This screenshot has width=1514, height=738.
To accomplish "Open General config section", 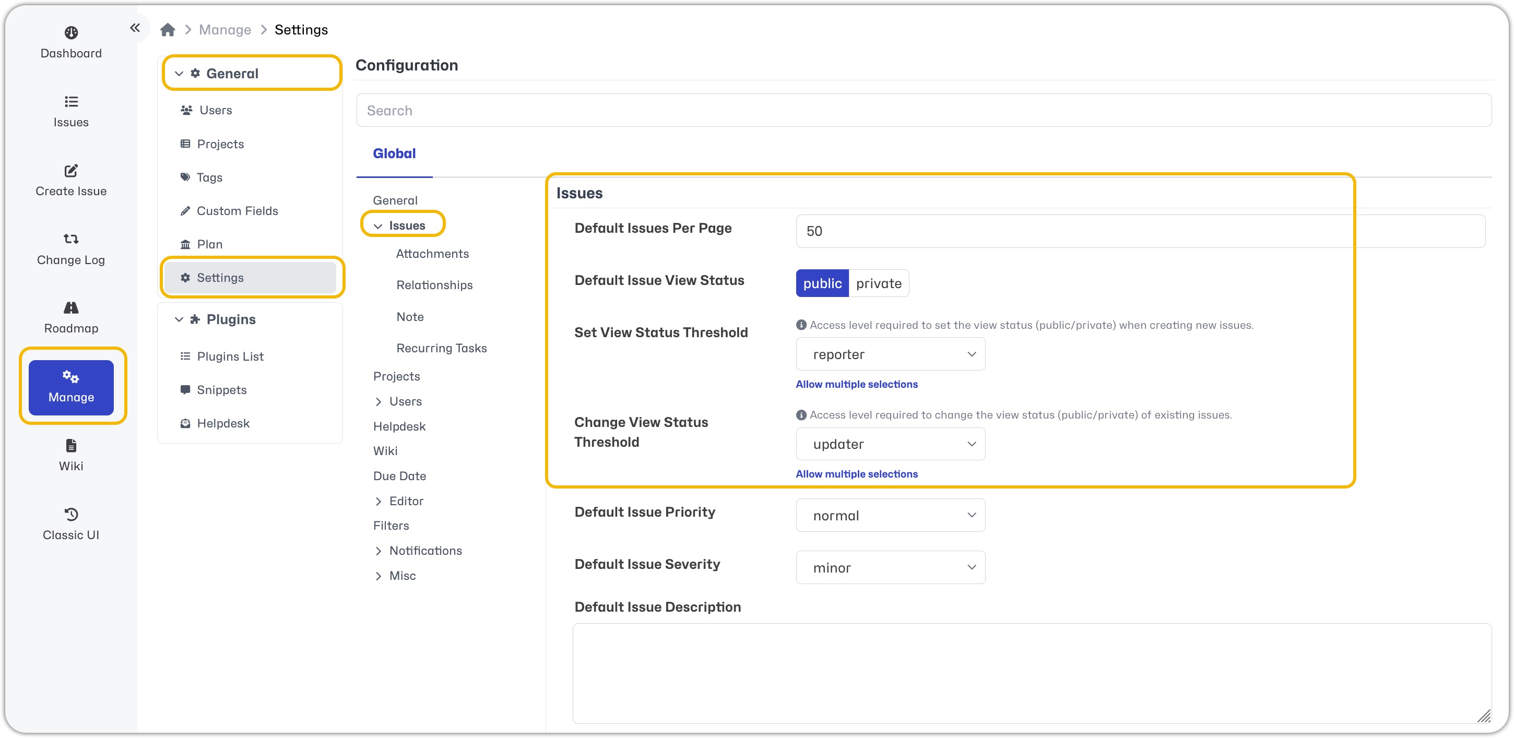I will (x=395, y=200).
